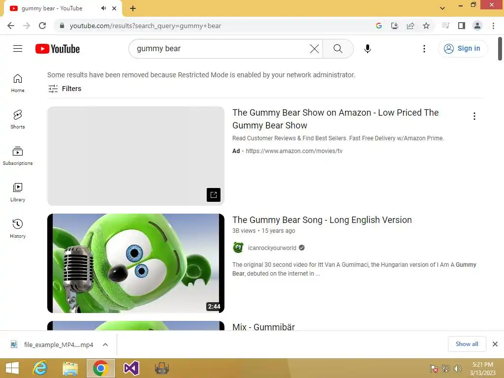Mute the tab using the speaker icon
This screenshot has width=504, height=378.
click(x=103, y=8)
